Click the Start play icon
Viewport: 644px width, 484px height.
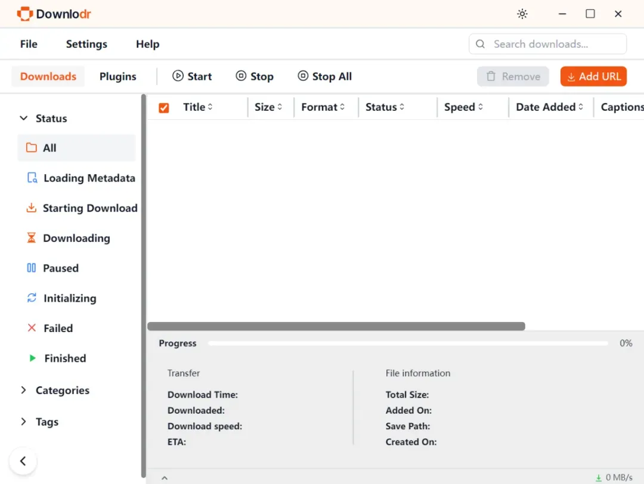coord(178,76)
